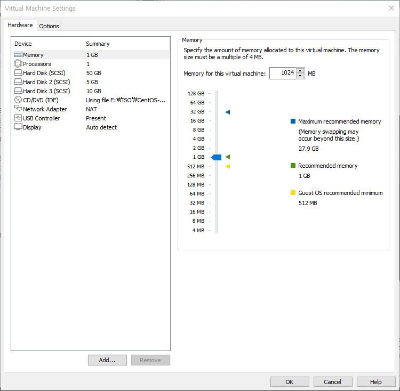Open Help for virtual machine settings

(376, 381)
